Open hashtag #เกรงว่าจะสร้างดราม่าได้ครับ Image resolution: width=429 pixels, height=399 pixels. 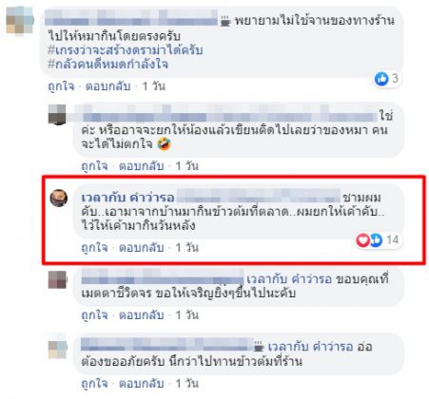125,50
